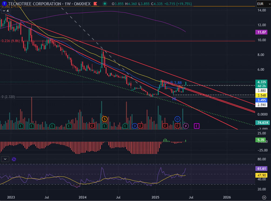
Task: Click the 2025 label on time axis
Action: [x=155, y=197]
